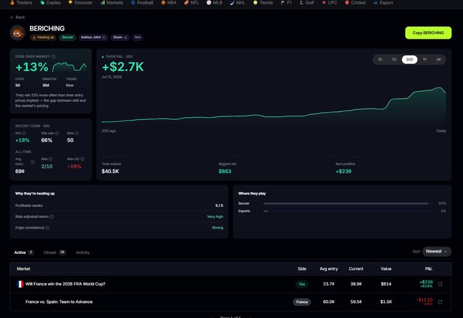Image resolution: width=463 pixels, height=318 pixels.
Task: Show info tooltip for Win rate
Action: click(x=57, y=133)
